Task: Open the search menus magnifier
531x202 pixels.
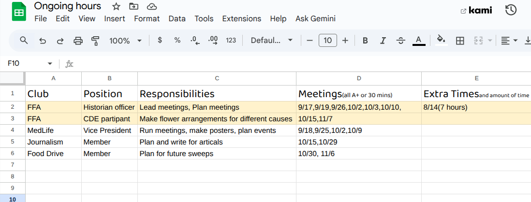Action: click(24, 41)
